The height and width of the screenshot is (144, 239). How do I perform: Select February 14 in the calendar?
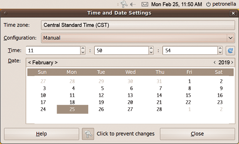[159, 95]
